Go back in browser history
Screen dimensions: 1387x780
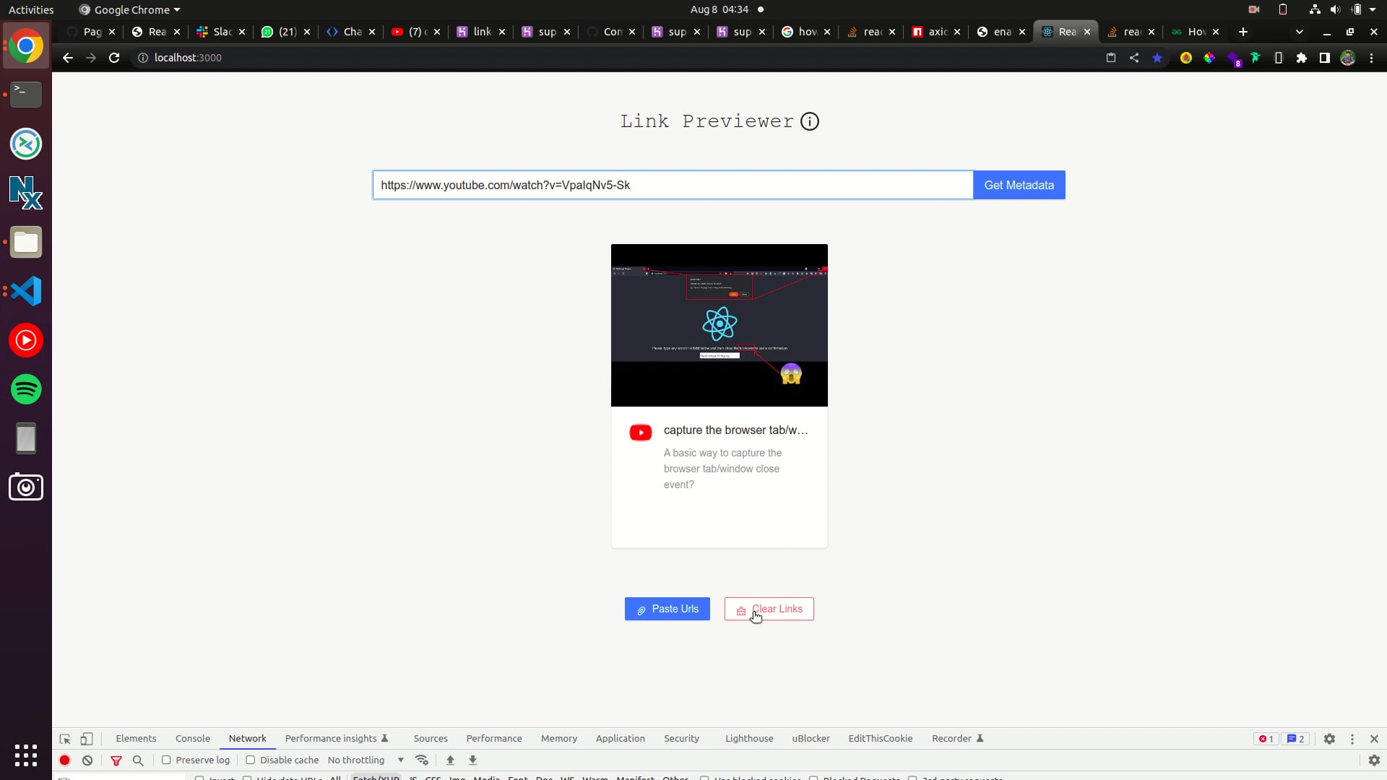68,58
